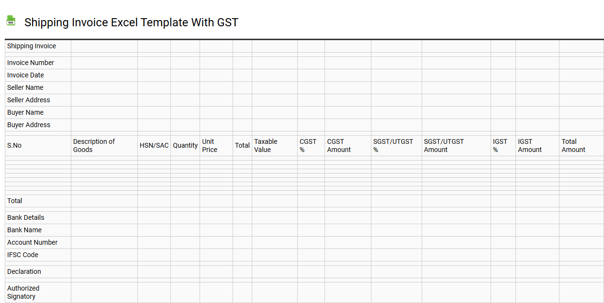Select the Seller Name label cell

25,87
